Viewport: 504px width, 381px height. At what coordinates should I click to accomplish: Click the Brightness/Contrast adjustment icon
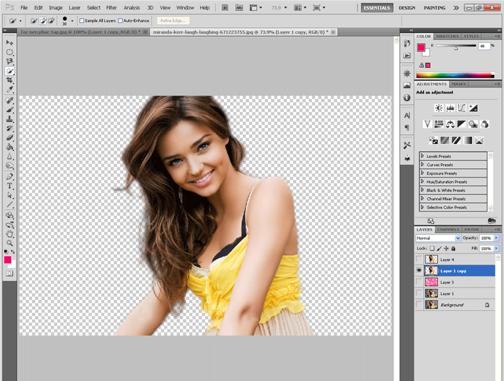point(438,108)
